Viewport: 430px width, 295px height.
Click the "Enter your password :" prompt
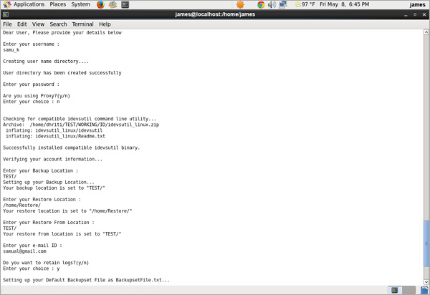[x=32, y=84]
